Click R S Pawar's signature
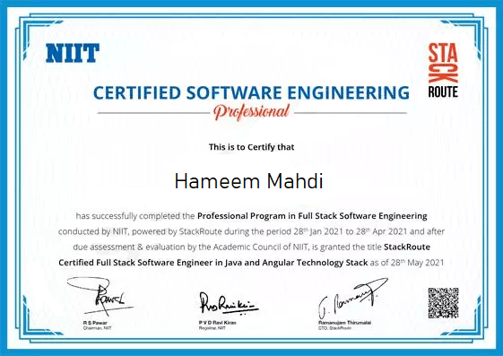 (x=100, y=296)
